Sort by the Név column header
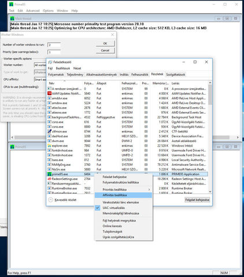This screenshot has height=277, width=244. [65, 83]
